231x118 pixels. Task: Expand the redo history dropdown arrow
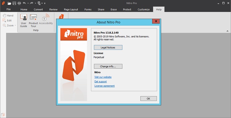[35, 3]
